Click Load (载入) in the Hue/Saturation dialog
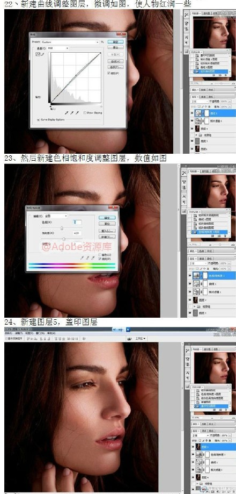Viewport: 236px width, 494px height. click(107, 231)
